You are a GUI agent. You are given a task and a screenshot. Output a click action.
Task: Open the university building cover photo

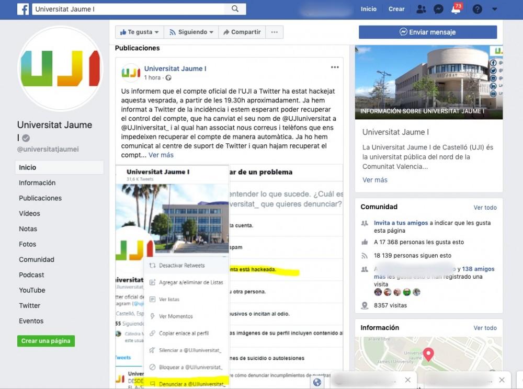click(428, 82)
